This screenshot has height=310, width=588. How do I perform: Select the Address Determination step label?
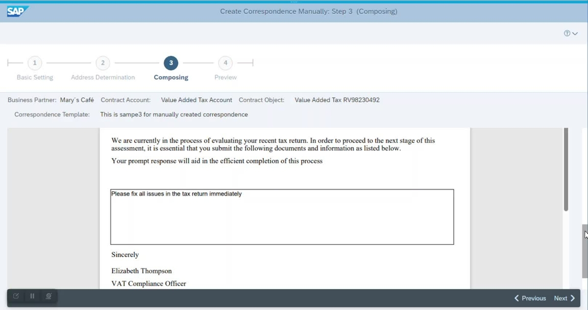(102, 77)
